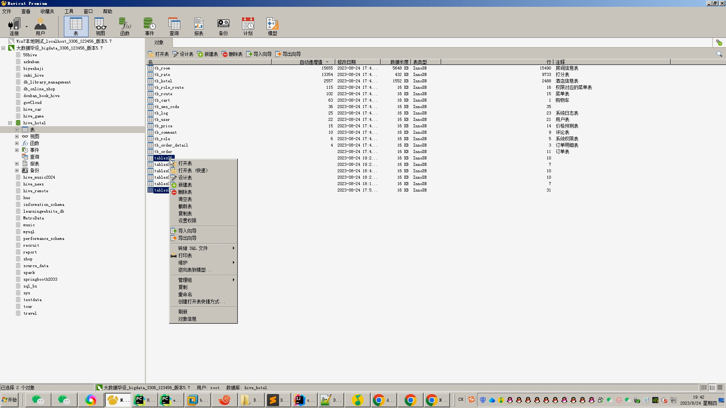Collapse the hive_hotel database node
Screen dimensions: 726x408
[10, 123]
